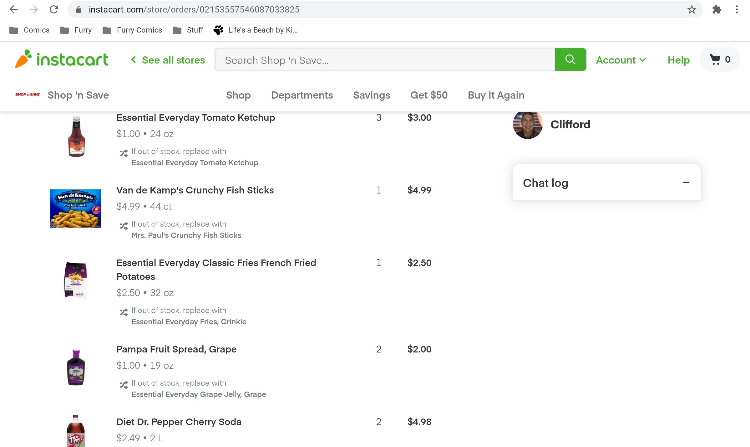Image resolution: width=750 pixels, height=447 pixels.
Task: Click the $2.00 total for Fruit Spread
Action: (x=419, y=349)
